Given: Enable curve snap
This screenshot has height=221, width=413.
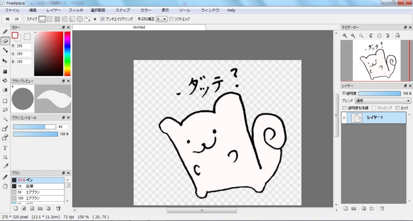Looking at the screenshot, I should [x=87, y=19].
